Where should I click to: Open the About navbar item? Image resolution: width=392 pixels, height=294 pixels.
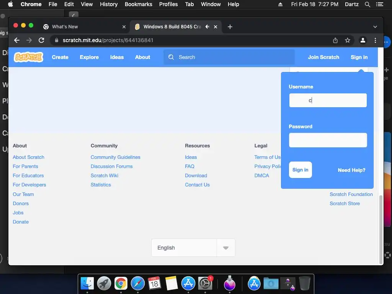[x=142, y=57]
